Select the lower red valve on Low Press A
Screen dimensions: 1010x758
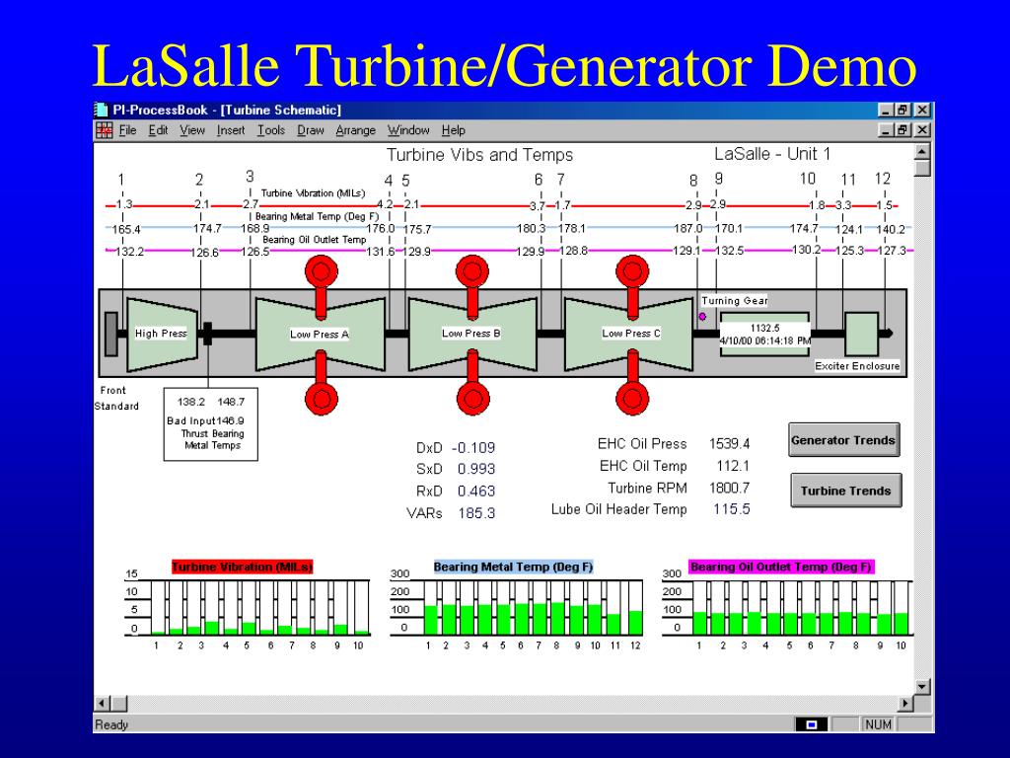tap(322, 382)
